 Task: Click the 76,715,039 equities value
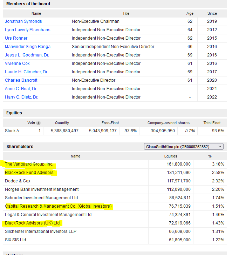click(x=180, y=206)
